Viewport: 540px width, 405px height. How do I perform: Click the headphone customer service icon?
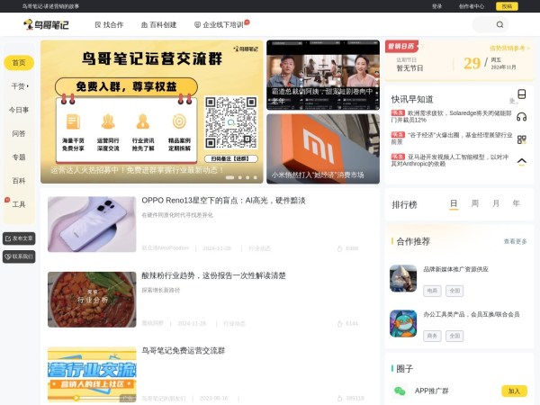tap(522, 117)
